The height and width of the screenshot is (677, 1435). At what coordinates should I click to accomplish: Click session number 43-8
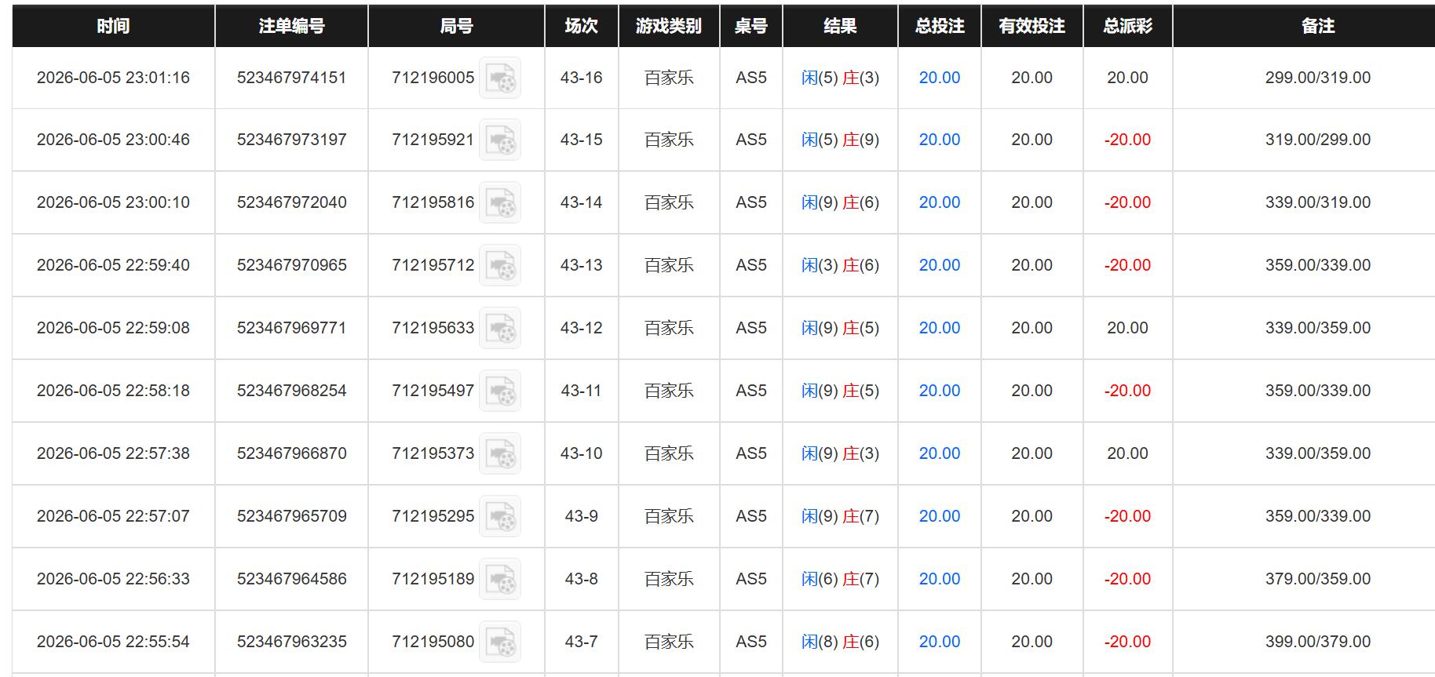click(582, 579)
